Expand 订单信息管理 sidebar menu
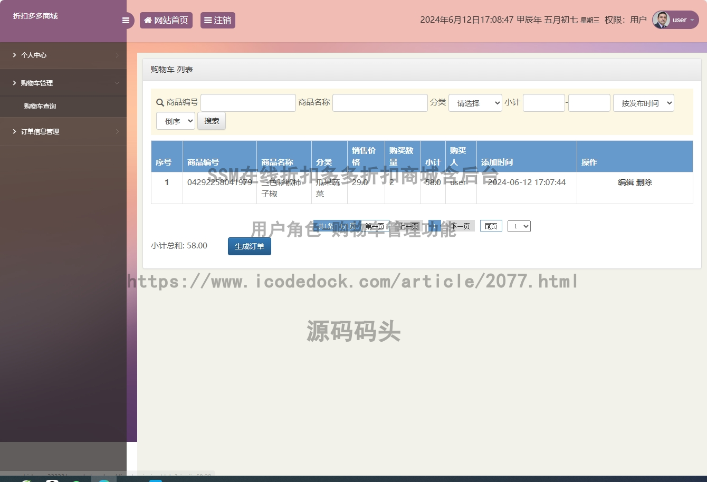Image resolution: width=707 pixels, height=482 pixels. (x=63, y=132)
